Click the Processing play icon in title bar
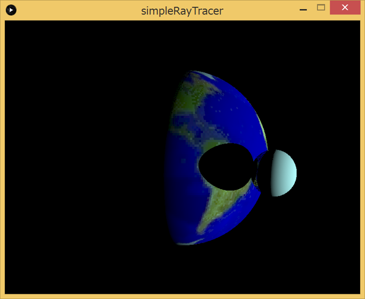Image resolution: width=365 pixels, height=299 pixels. [11, 10]
